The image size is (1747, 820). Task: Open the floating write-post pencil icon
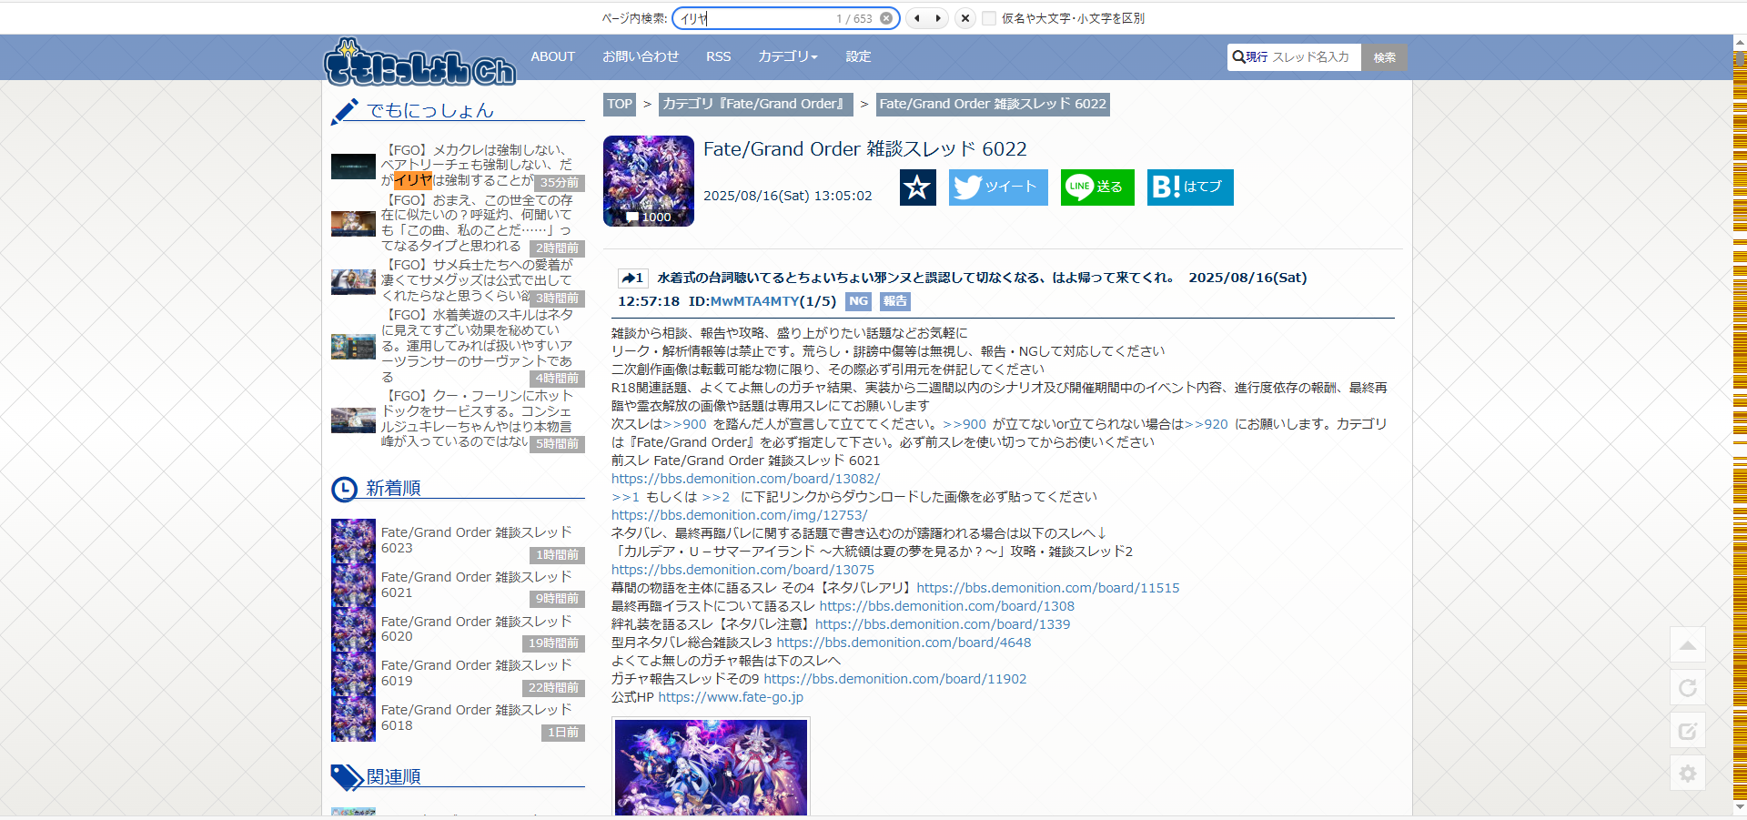(1687, 731)
